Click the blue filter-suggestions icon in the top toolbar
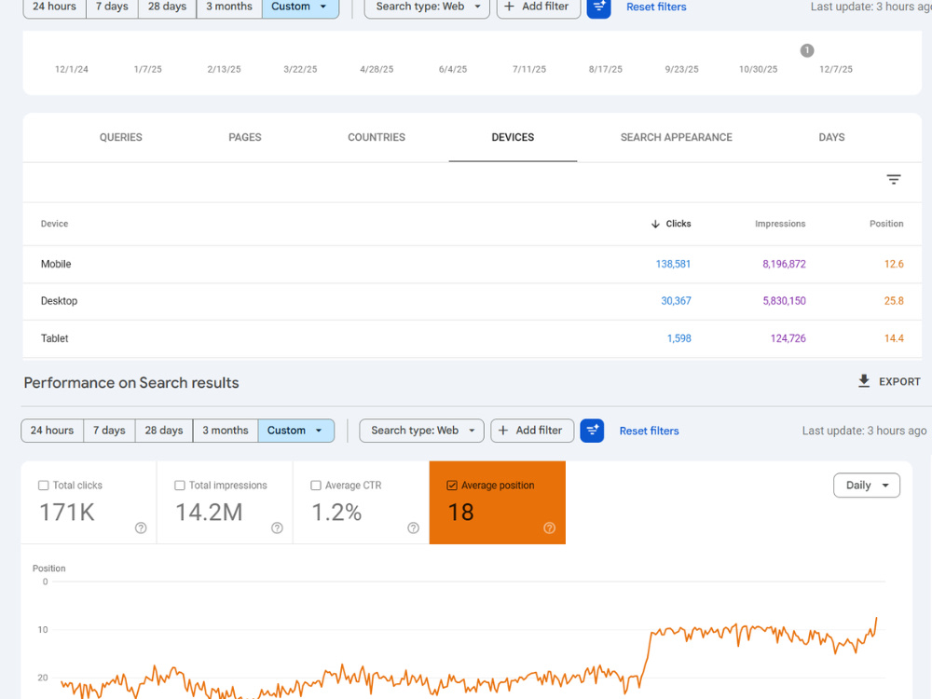 (x=598, y=7)
